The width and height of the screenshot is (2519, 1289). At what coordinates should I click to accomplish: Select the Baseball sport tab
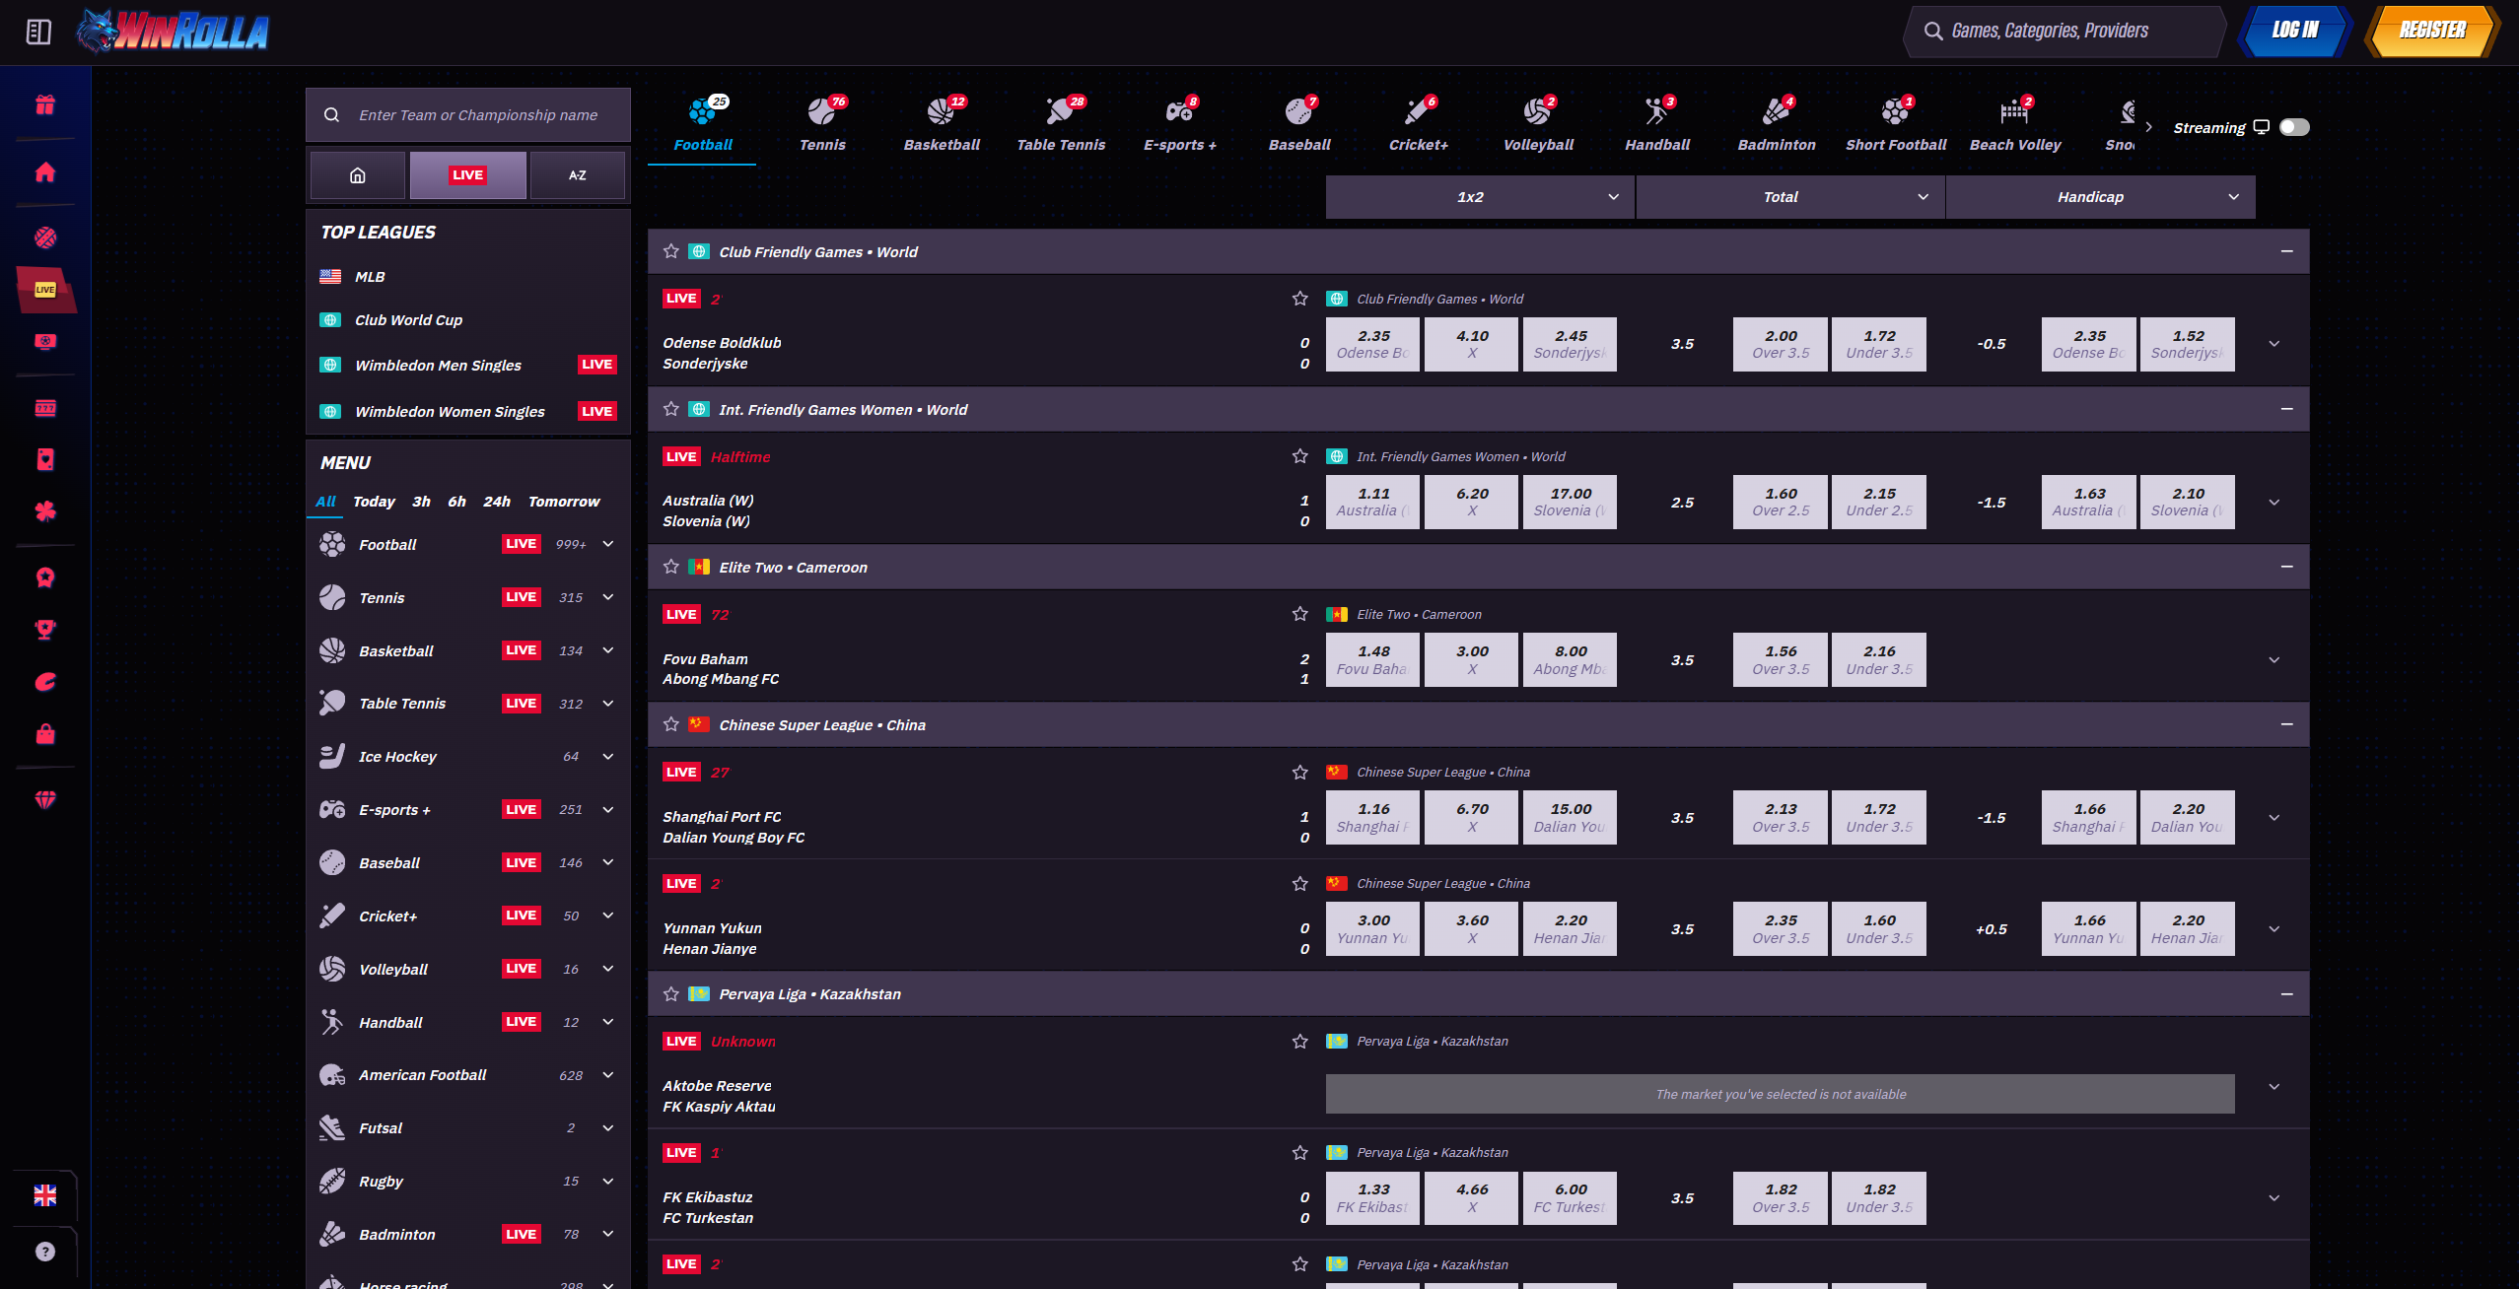pyautogui.click(x=1299, y=126)
